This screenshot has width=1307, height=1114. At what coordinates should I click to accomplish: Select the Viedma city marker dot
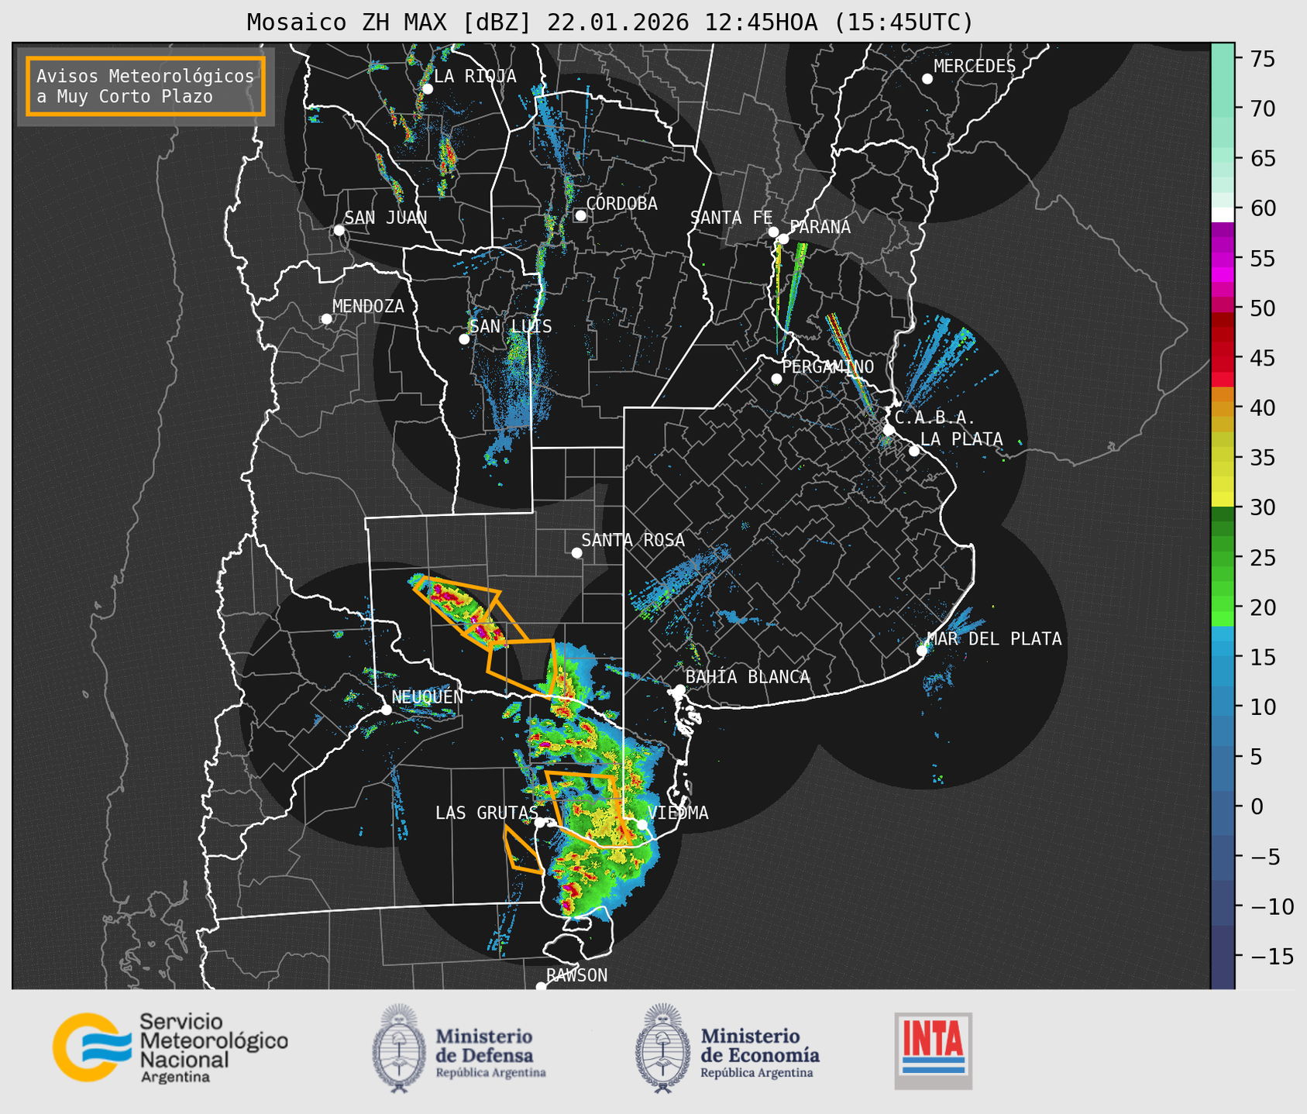pyautogui.click(x=642, y=824)
